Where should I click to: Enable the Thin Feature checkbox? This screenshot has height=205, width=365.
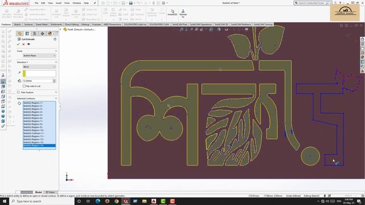tap(18, 92)
